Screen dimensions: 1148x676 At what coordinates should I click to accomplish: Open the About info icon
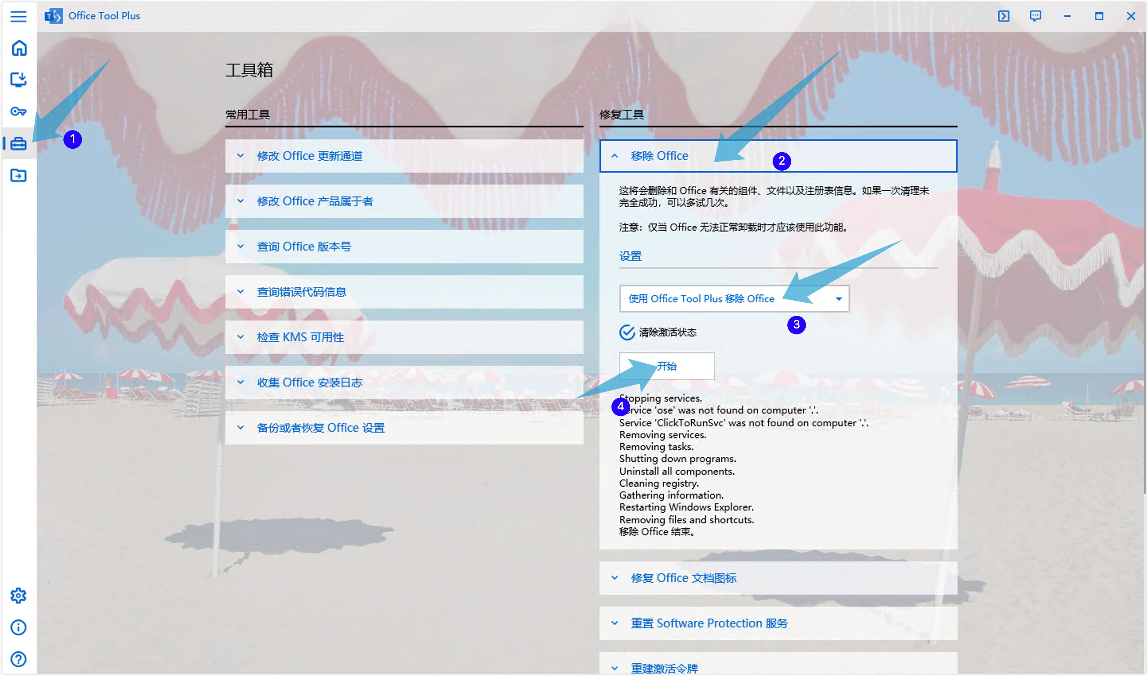[19, 627]
